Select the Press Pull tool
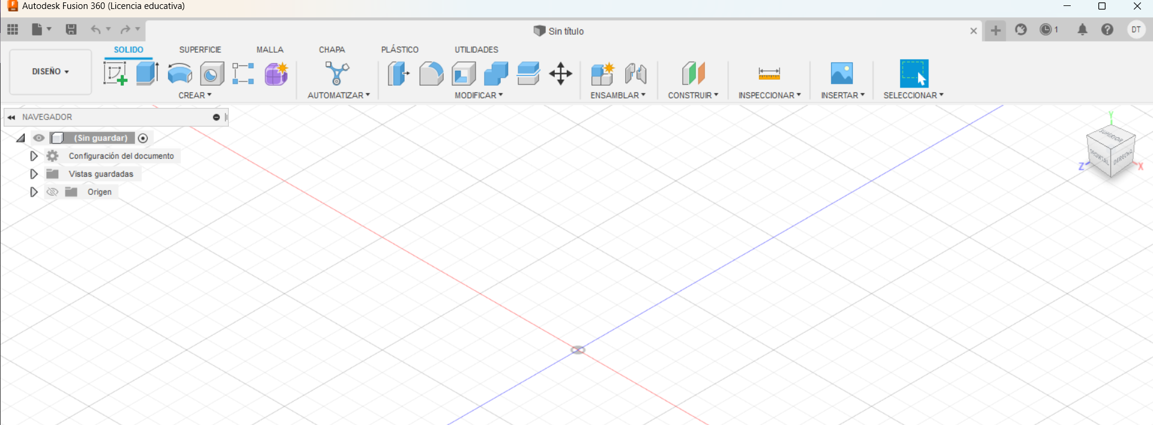1153x425 pixels. coord(398,74)
